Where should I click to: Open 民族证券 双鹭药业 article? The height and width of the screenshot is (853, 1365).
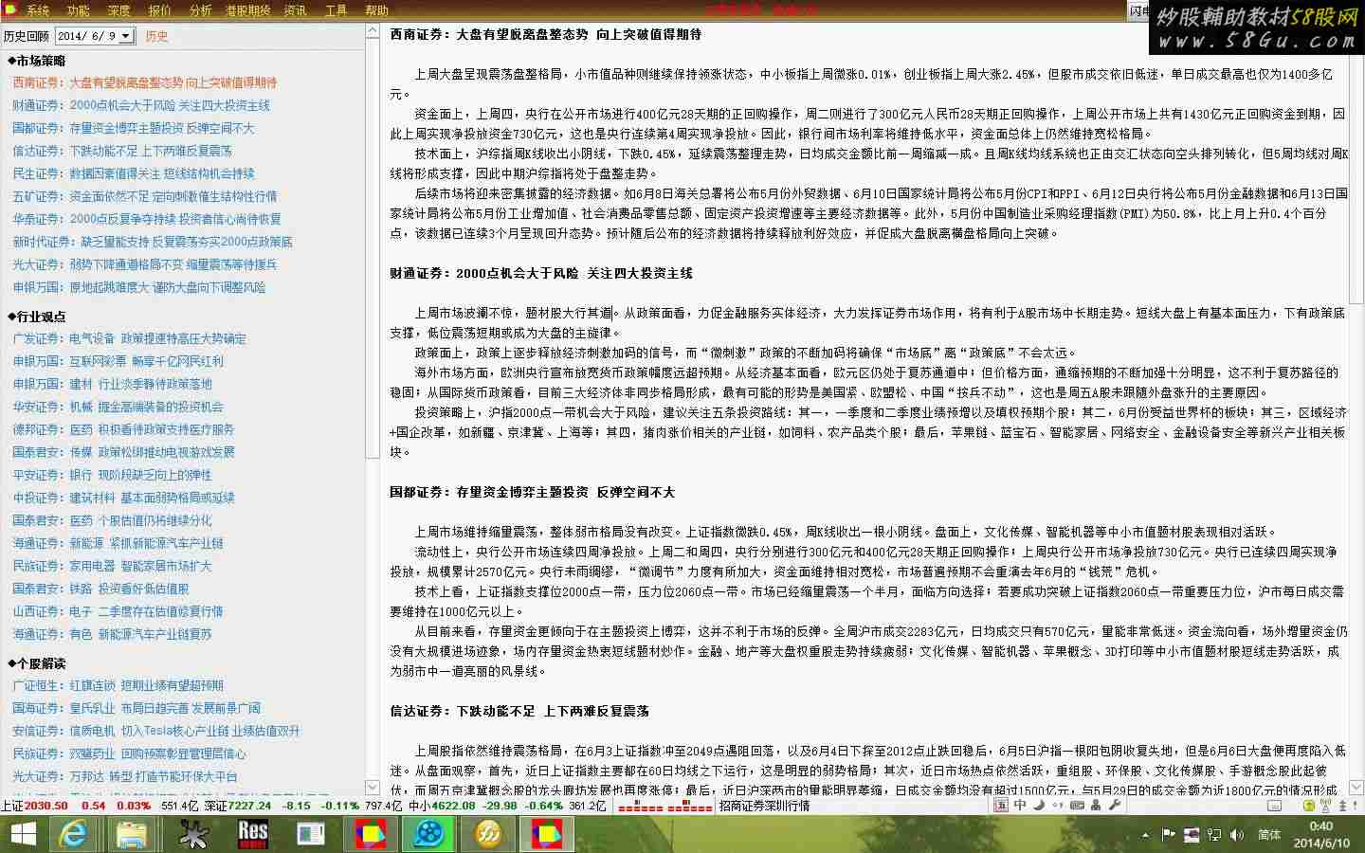click(129, 753)
